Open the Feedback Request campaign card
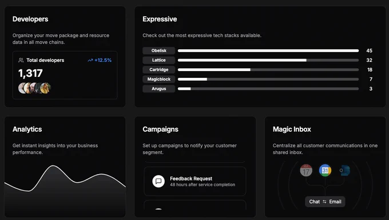The width and height of the screenshot is (389, 220). click(194, 181)
